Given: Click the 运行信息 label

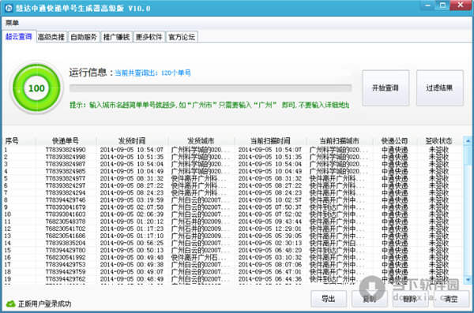Looking at the screenshot, I should coord(91,73).
